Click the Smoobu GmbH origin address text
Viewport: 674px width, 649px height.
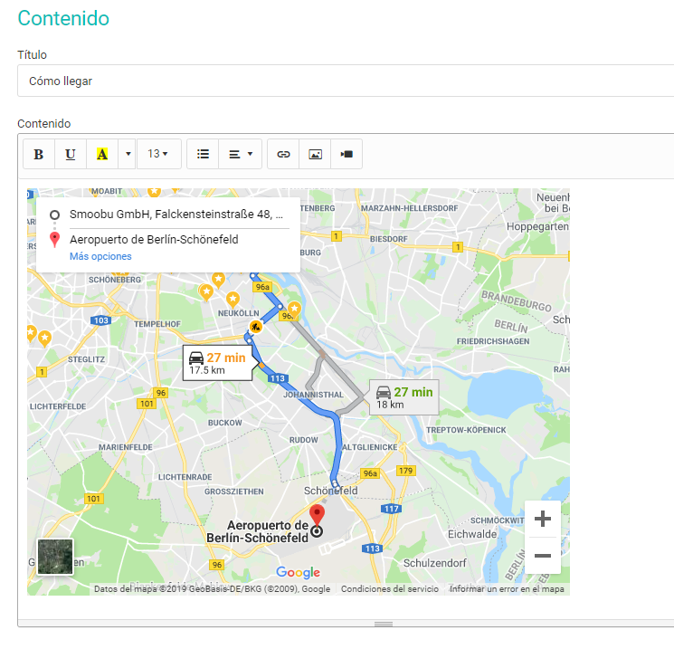176,215
